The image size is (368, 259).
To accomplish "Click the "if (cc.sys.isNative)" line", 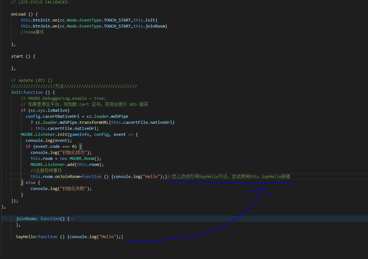I will [x=45, y=110].
